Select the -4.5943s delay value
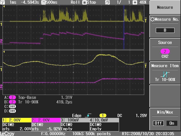Screen dimensions: 181x136 [x=30, y=2]
